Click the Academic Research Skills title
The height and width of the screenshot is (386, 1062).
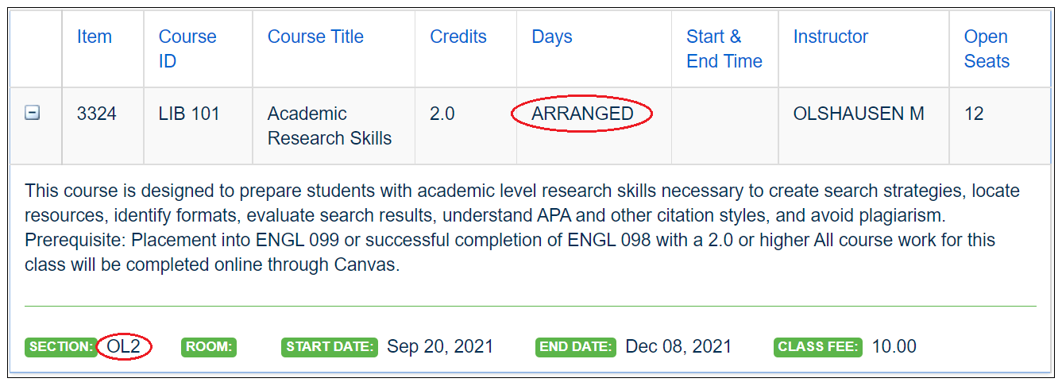point(329,125)
